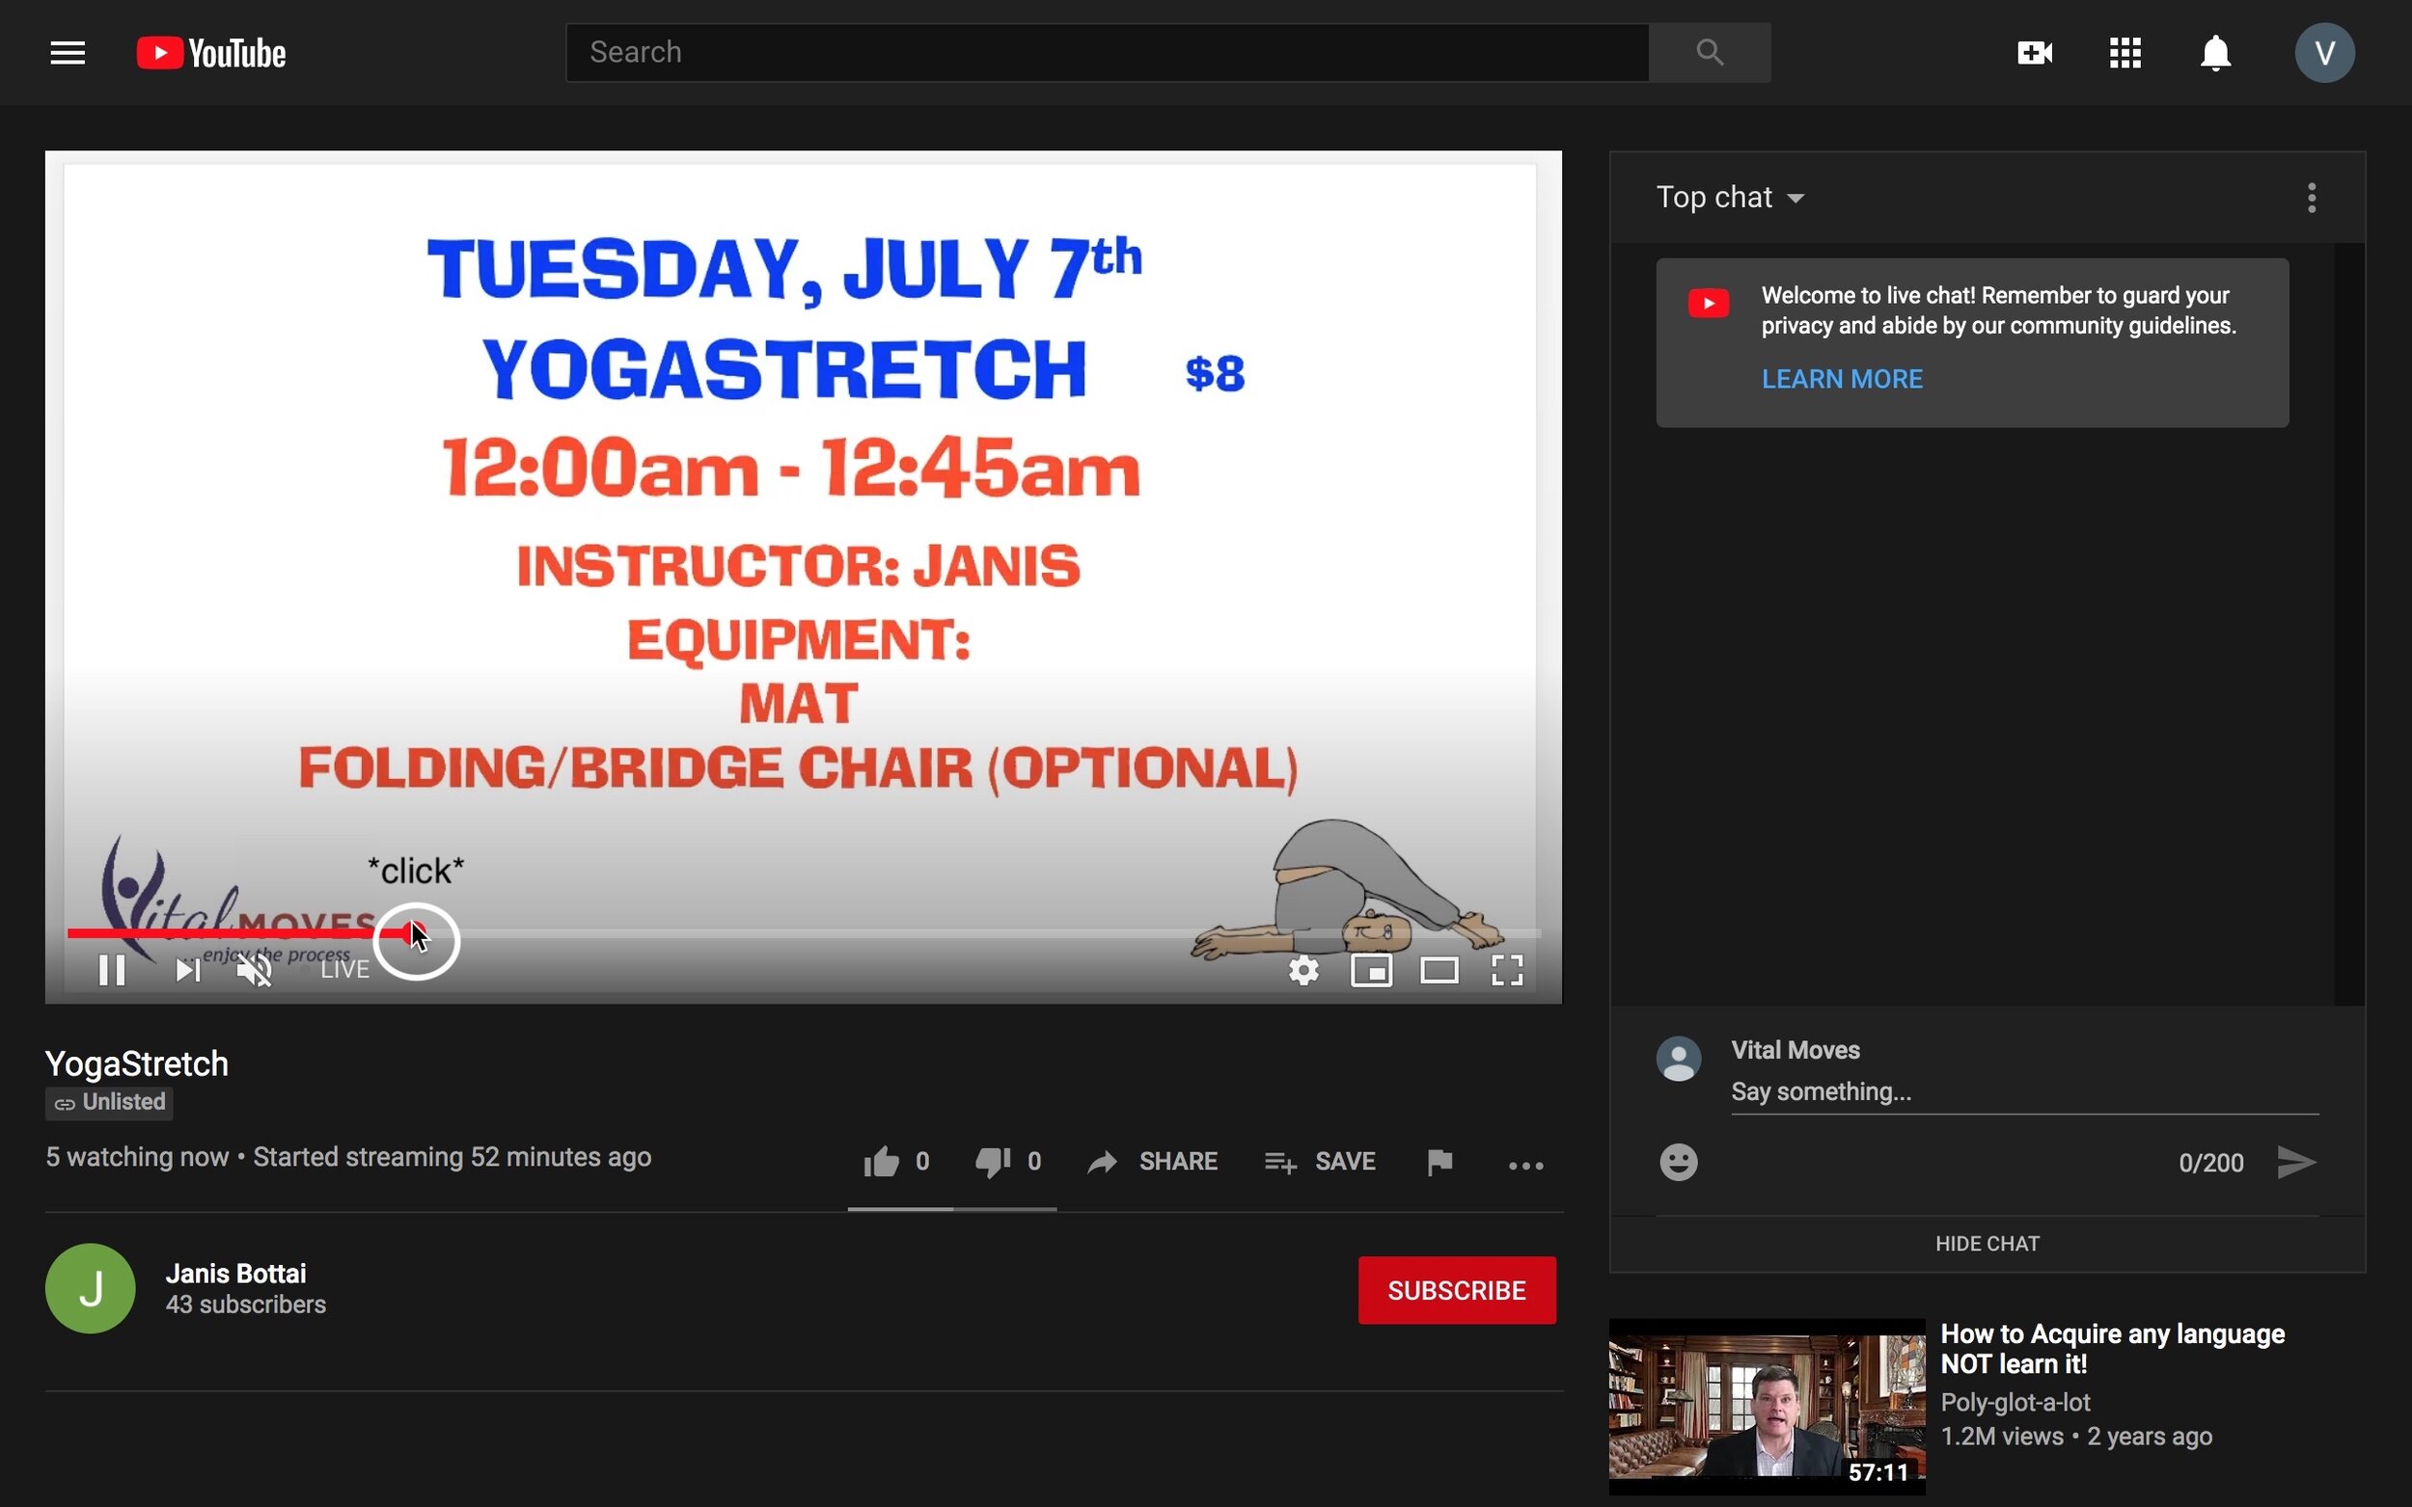Click the YouTube icon in chat welcome
The width and height of the screenshot is (2412, 1507).
point(1708,303)
